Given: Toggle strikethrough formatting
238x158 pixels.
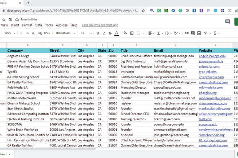Looking at the screenshot, I should coord(110,33).
